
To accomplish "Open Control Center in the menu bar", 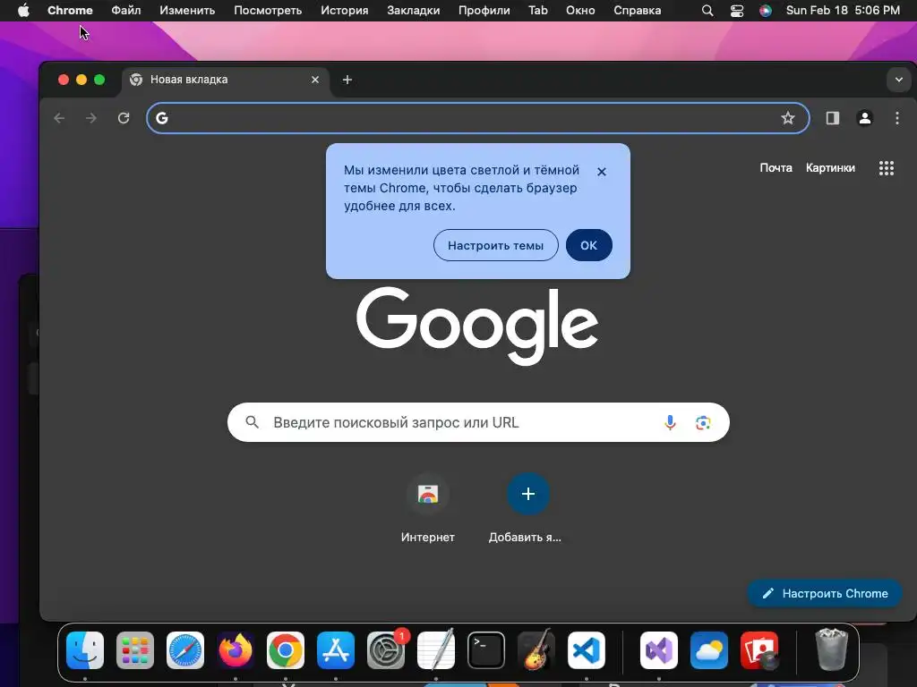I will (x=737, y=11).
